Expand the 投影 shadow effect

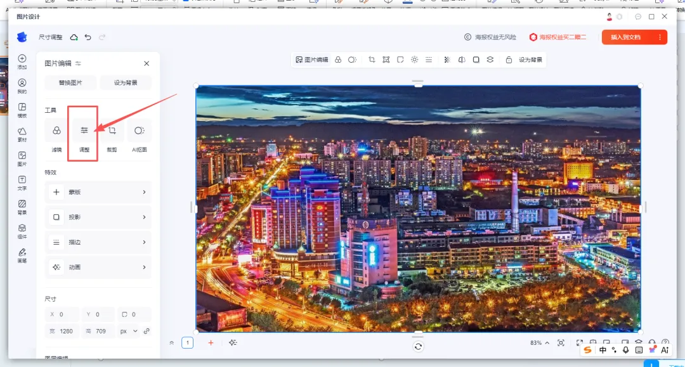pyautogui.click(x=98, y=217)
